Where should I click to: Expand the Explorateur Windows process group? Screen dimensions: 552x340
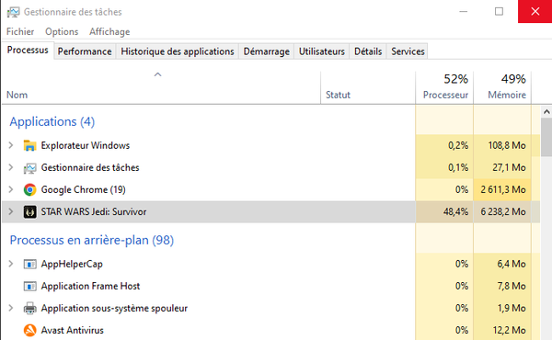(11, 145)
